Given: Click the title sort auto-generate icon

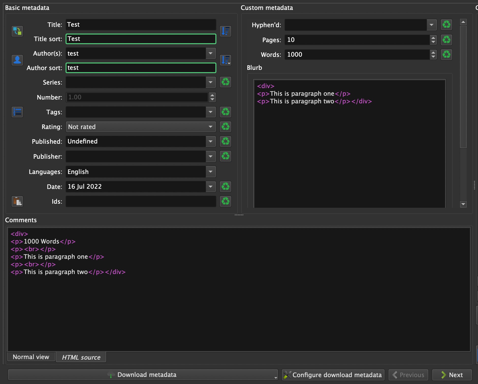Looking at the screenshot, I should (225, 31).
